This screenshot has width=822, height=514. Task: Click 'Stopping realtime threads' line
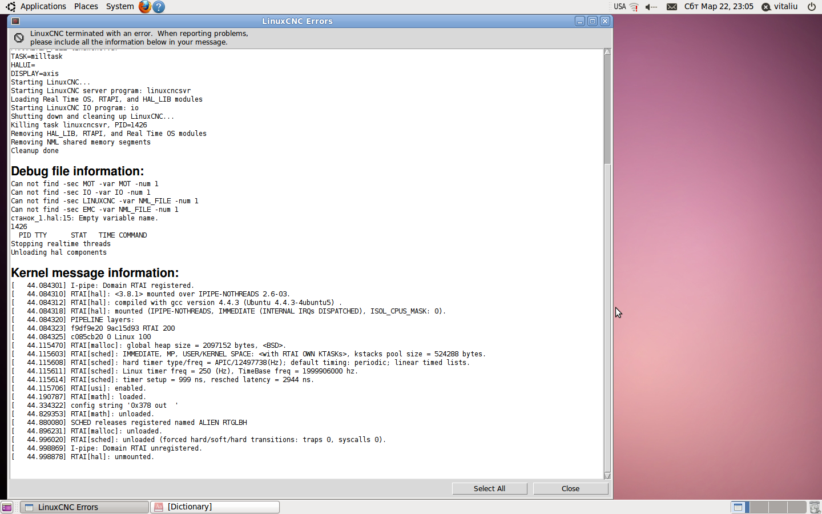click(x=61, y=244)
